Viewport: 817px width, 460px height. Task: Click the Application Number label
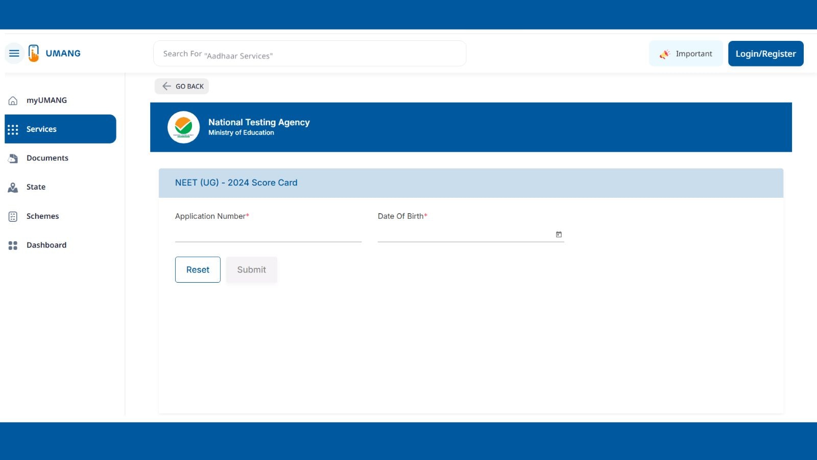(212, 216)
